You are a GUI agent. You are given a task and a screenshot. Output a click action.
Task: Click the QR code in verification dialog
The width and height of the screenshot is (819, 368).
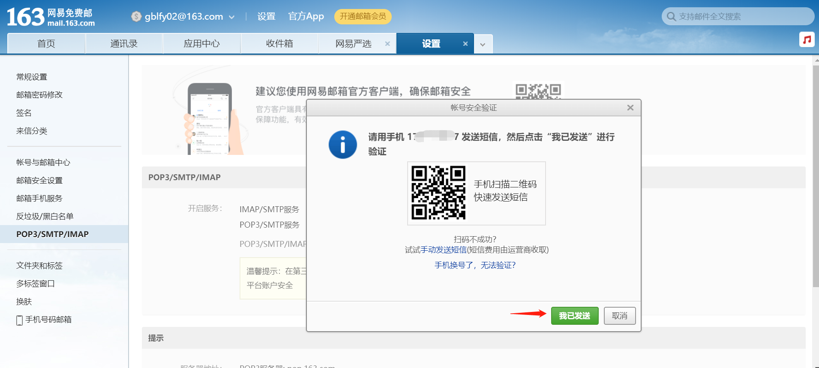point(438,193)
